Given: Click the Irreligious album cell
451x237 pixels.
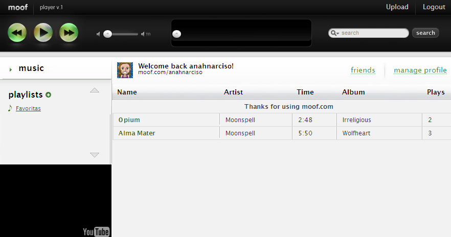Looking at the screenshot, I should tap(357, 120).
